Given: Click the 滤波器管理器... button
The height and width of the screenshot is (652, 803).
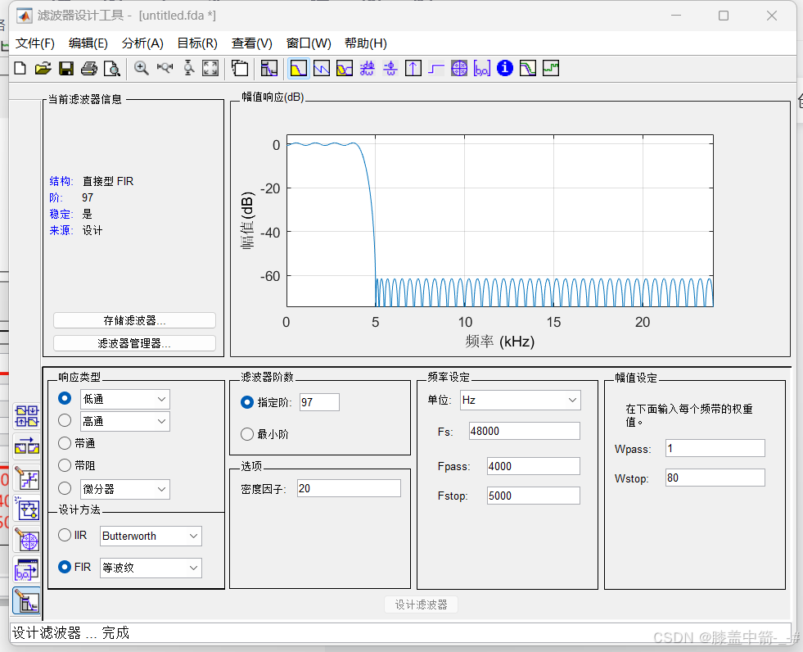Looking at the screenshot, I should (134, 343).
